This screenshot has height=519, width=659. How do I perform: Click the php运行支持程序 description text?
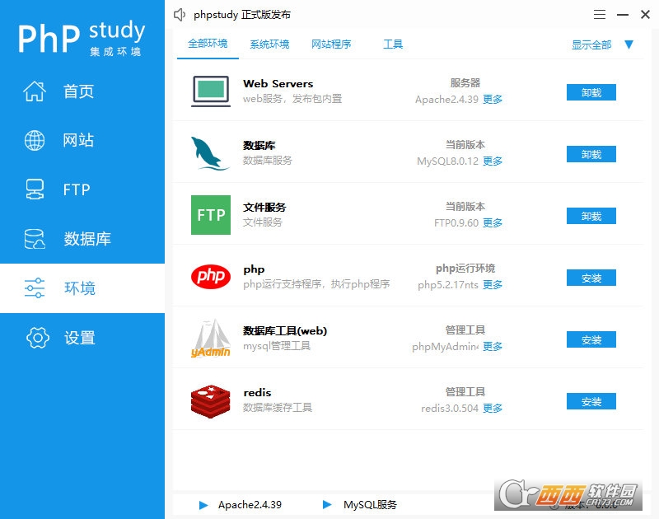(316, 284)
